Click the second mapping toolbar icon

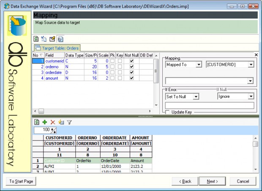44,39
